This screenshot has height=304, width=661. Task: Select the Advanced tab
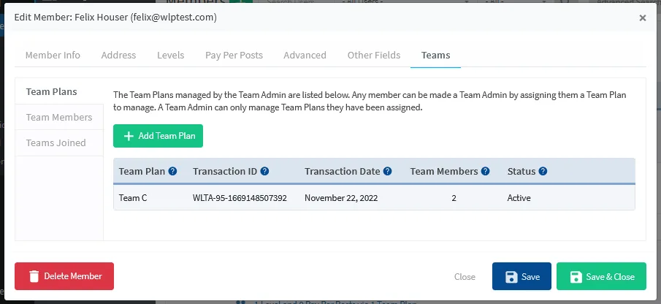click(305, 56)
